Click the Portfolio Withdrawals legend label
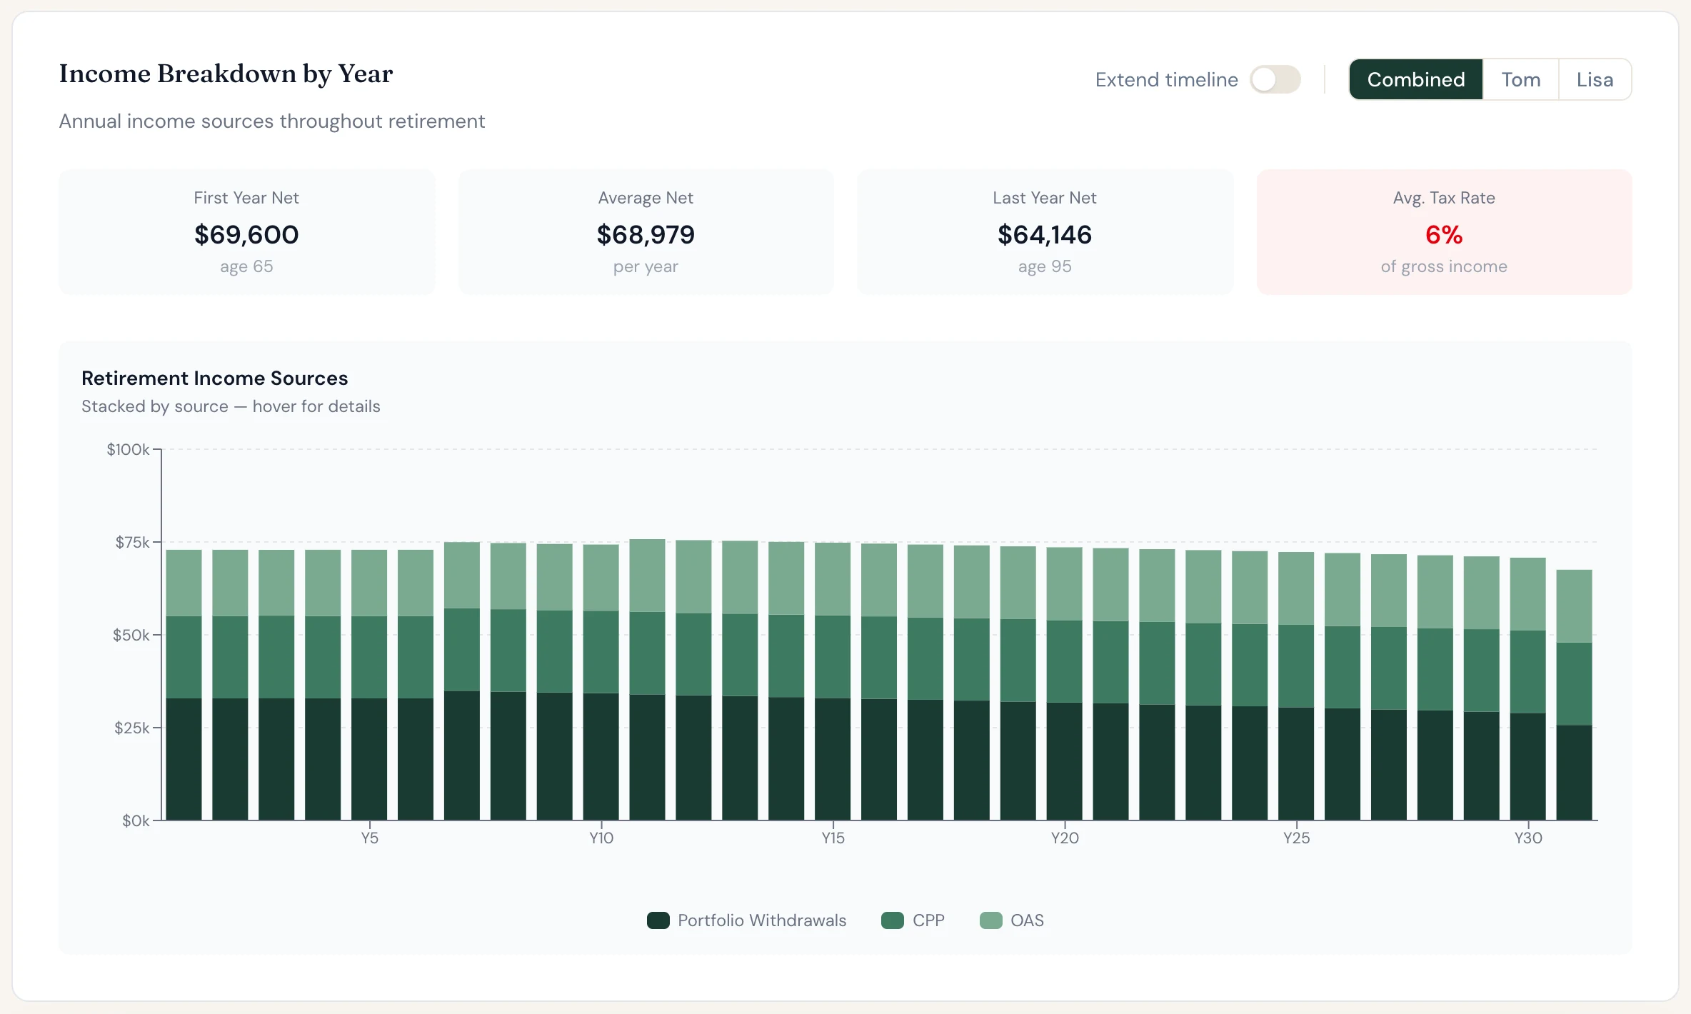 coord(762,920)
